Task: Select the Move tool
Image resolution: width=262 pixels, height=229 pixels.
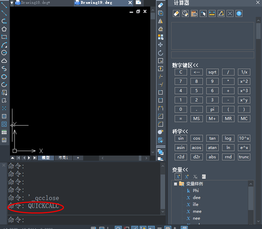Action: (161, 45)
